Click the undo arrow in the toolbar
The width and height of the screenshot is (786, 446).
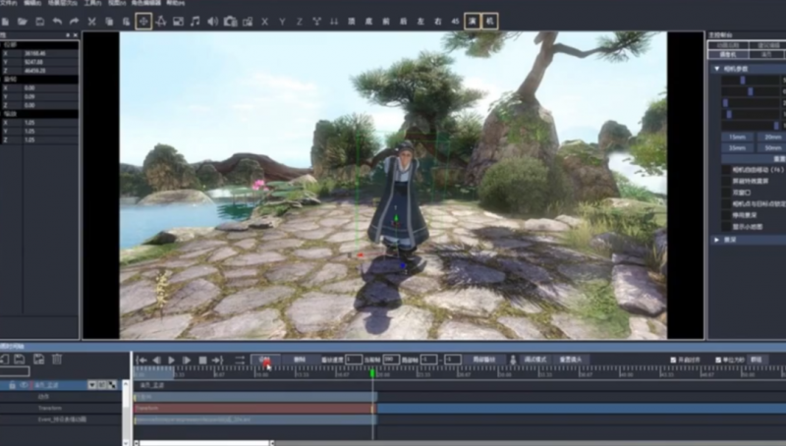pyautogui.click(x=58, y=21)
